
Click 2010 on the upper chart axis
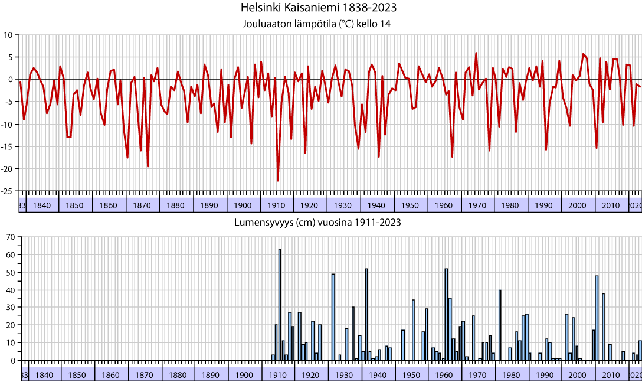[611, 205]
